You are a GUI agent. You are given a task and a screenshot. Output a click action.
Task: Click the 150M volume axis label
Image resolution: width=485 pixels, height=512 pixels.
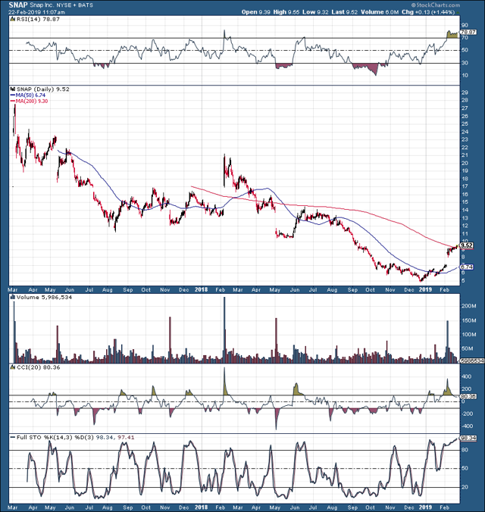468,320
